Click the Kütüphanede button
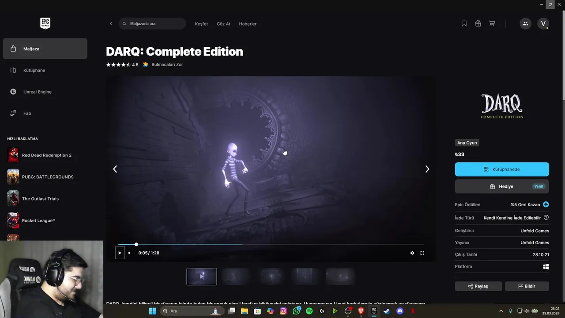 click(x=502, y=169)
